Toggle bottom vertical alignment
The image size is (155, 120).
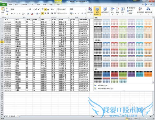pyautogui.click(x=48, y=9)
